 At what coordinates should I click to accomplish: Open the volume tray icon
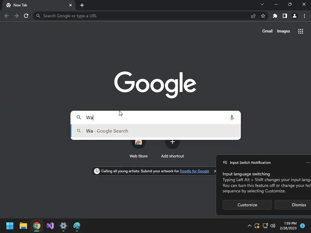click(273, 226)
